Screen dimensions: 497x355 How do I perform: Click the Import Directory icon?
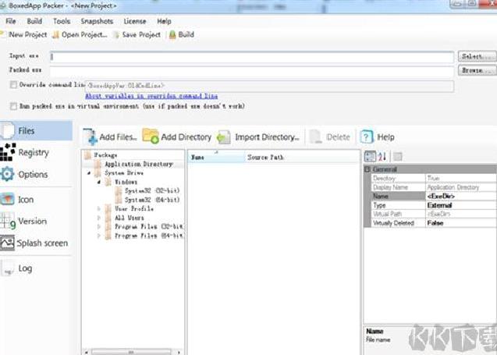tap(224, 137)
